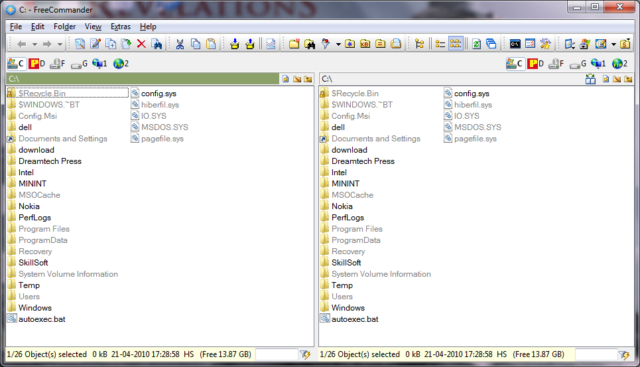
Task: Open the Extras menu
Action: click(x=121, y=27)
